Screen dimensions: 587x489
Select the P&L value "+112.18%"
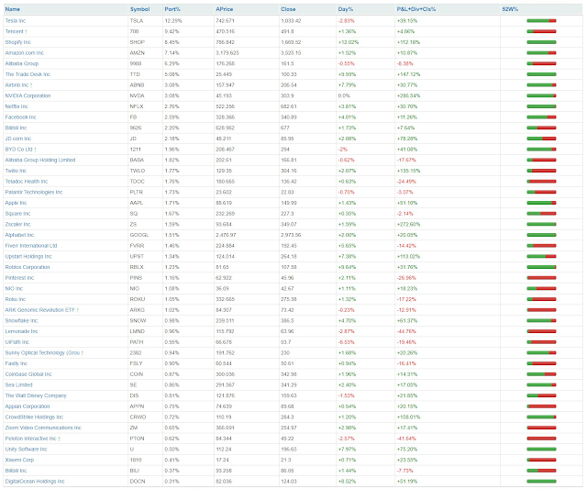pos(408,42)
